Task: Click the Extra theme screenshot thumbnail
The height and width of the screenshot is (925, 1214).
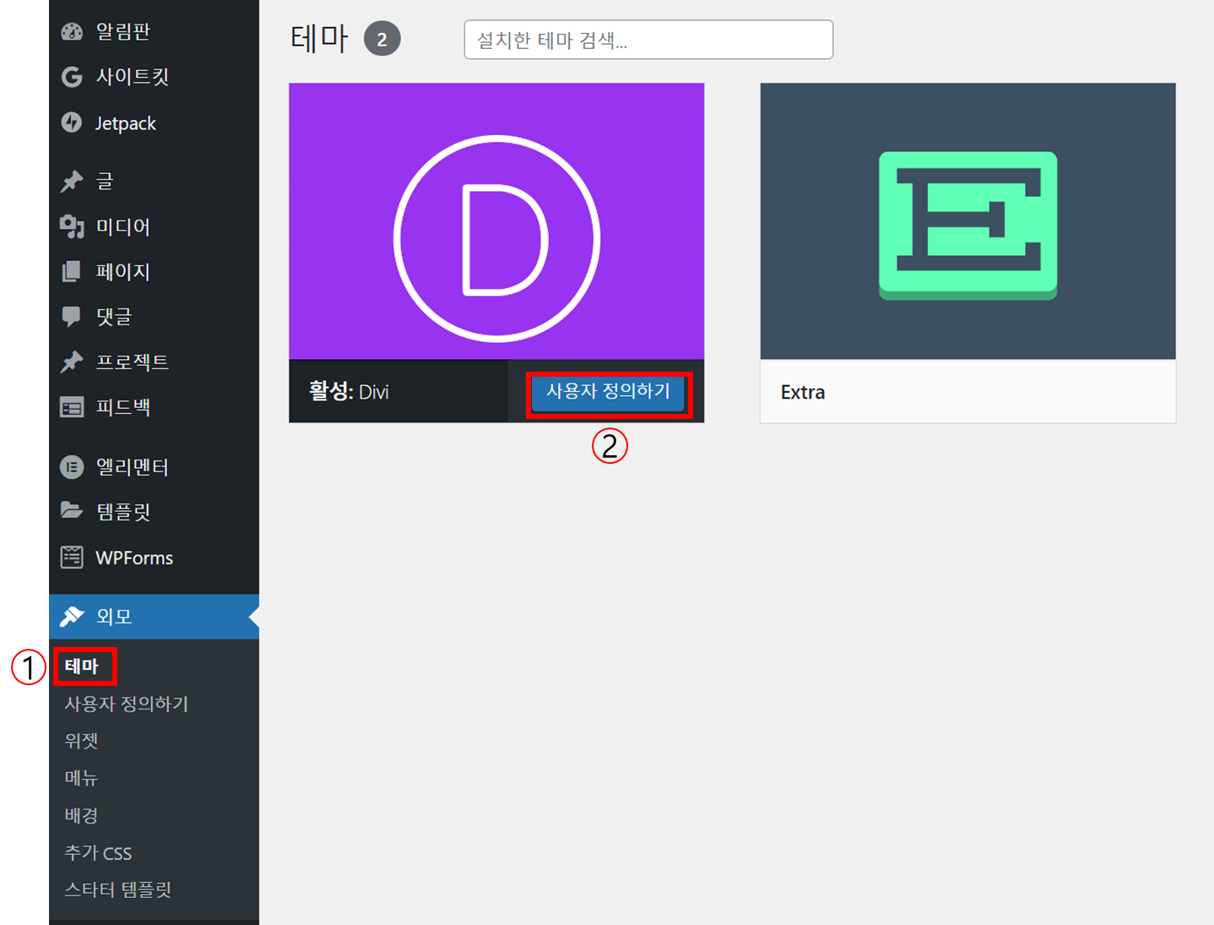Action: [967, 221]
